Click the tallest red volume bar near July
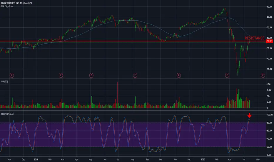Viewport: 274px width, 162px height. [117, 95]
